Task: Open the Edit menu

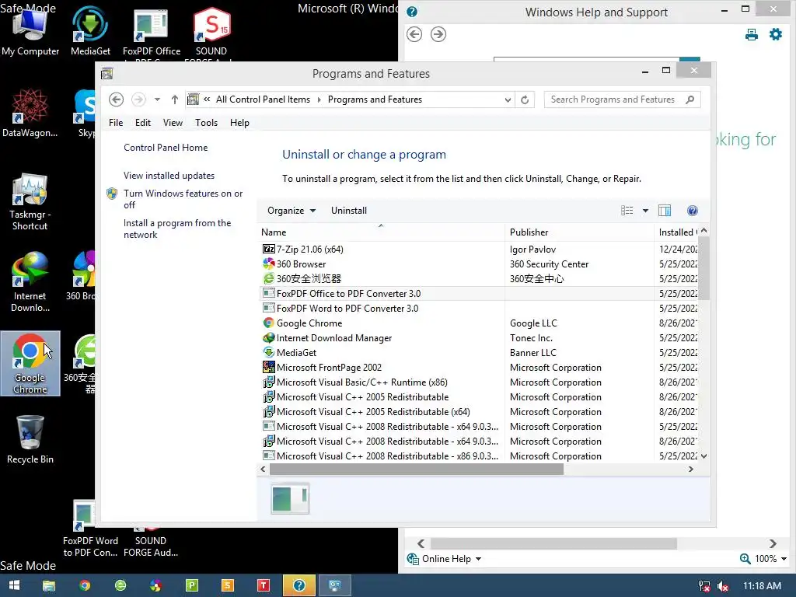Action: (x=143, y=123)
